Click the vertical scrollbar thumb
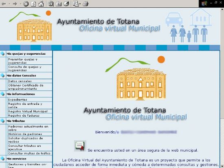 [x=222, y=65]
